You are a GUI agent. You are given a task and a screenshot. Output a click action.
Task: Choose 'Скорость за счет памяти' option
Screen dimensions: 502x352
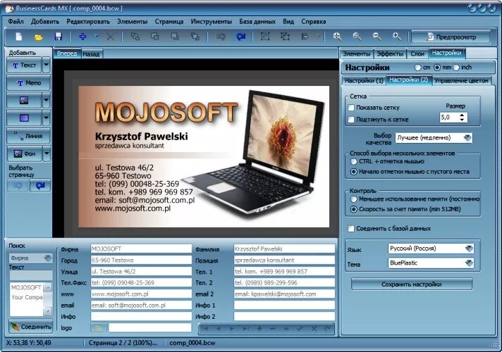click(354, 209)
